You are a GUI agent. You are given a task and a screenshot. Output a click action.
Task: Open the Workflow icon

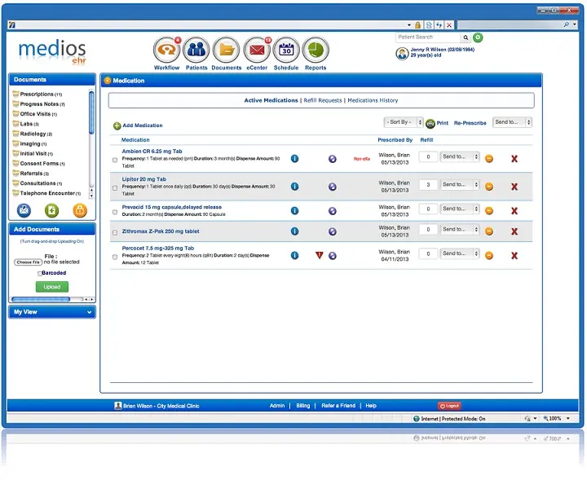[166, 50]
